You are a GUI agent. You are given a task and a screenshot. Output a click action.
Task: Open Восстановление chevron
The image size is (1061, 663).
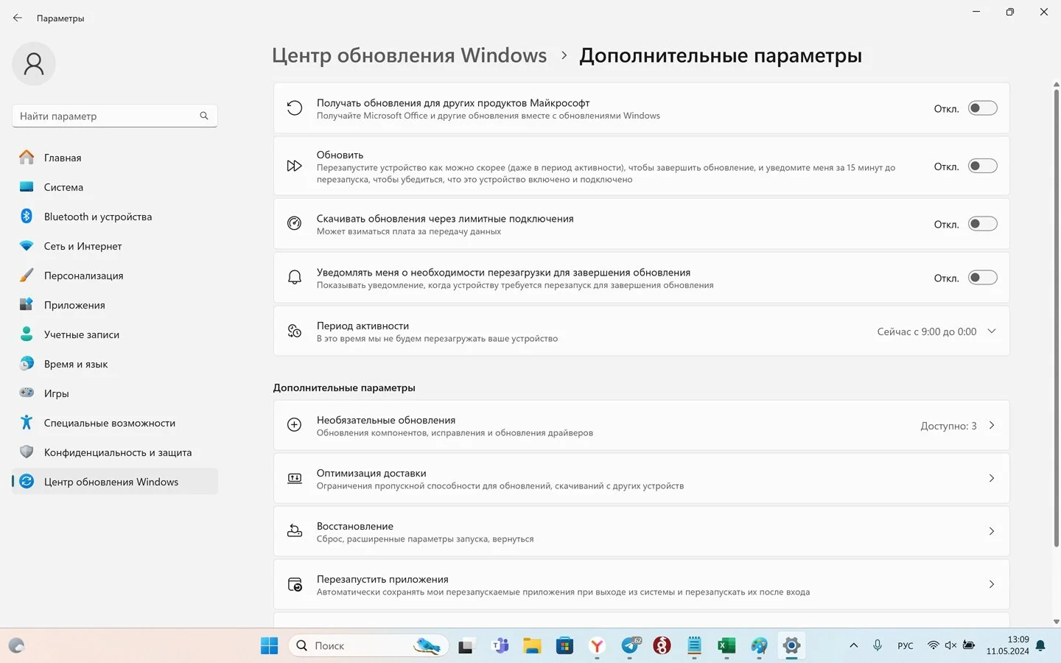tap(992, 531)
